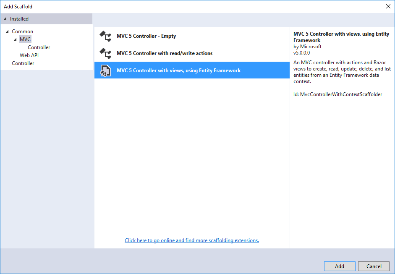The width and height of the screenshot is (395, 274).
Task: Collapse the Installed section arrow
Action: click(5, 18)
